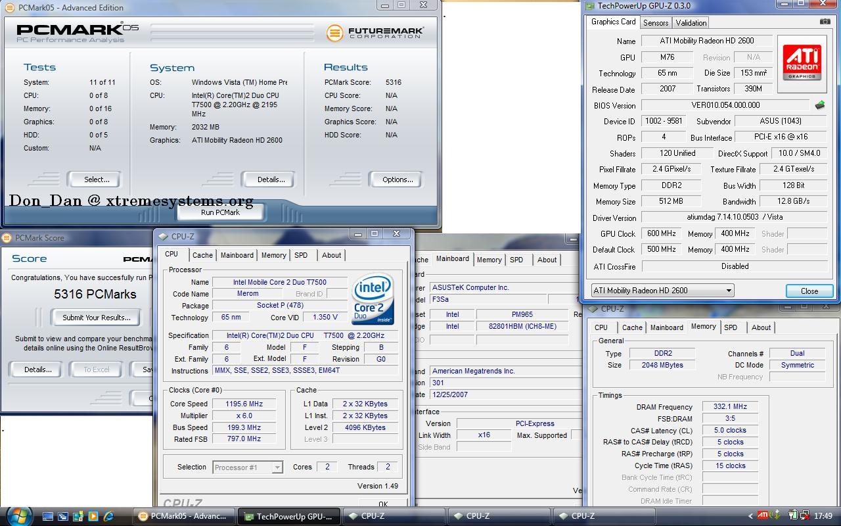This screenshot has width=841, height=526.
Task: Open the Memory tab in the front CPU-Z window
Action: 273,255
